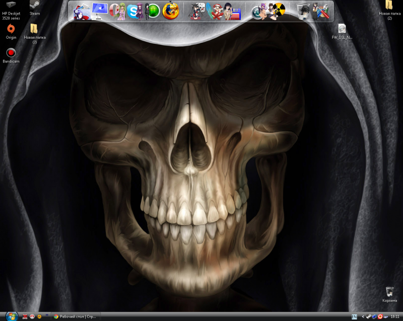
Task: Click the blue feather dock icon
Action: [x=215, y=11]
